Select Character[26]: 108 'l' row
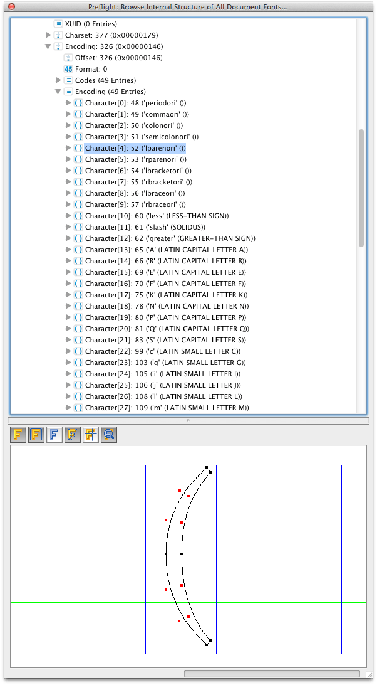The height and width of the screenshot is (685, 377). (x=163, y=396)
